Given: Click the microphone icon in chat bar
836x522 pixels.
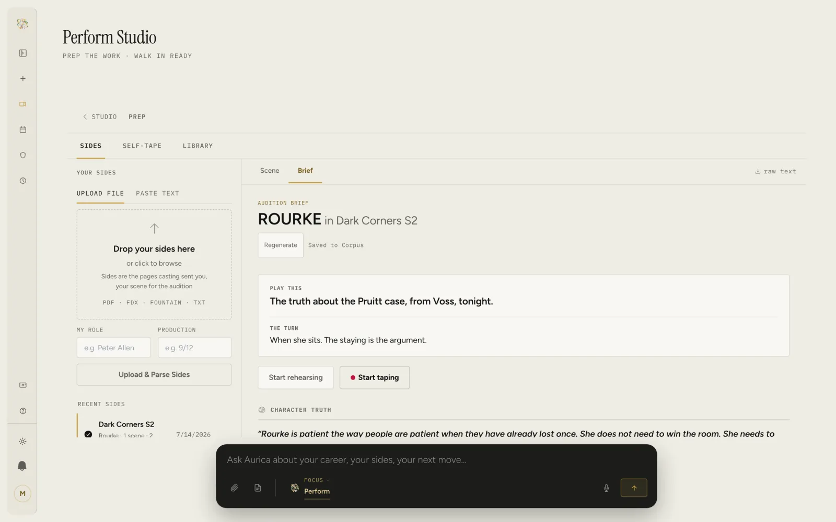Looking at the screenshot, I should coord(606,488).
